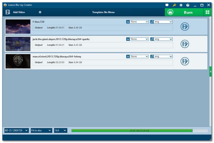Open the edit icon for jack.the.giant.slayer video

click(185, 44)
